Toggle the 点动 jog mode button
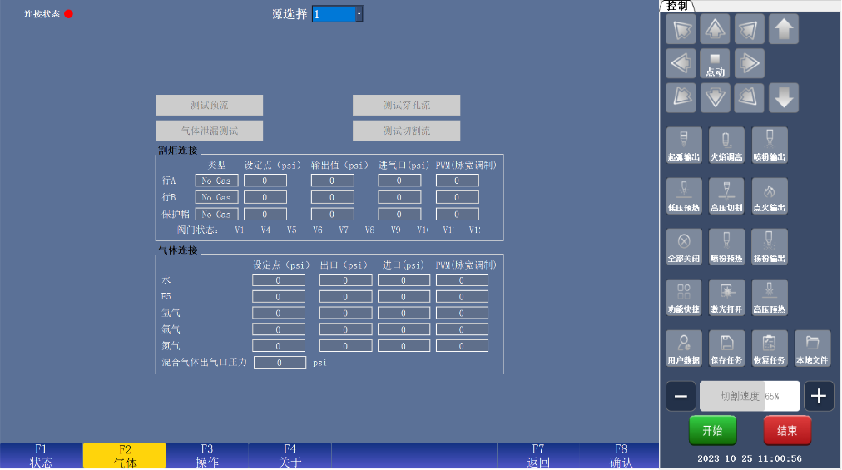This screenshot has width=842, height=470. pos(715,63)
